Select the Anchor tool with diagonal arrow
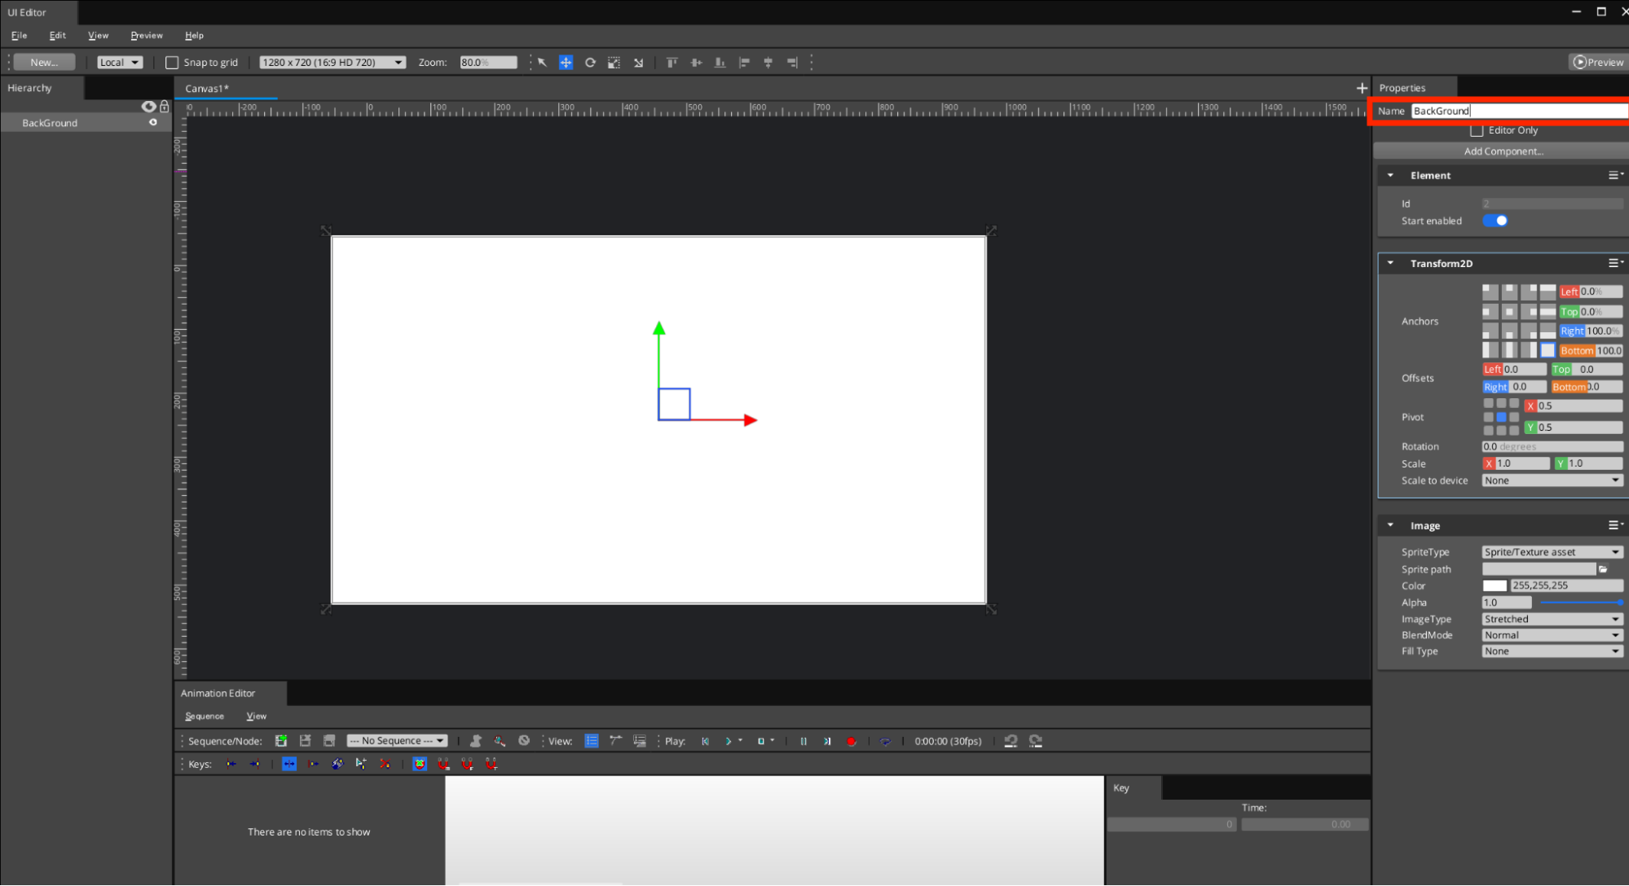1629x886 pixels. [x=639, y=62]
